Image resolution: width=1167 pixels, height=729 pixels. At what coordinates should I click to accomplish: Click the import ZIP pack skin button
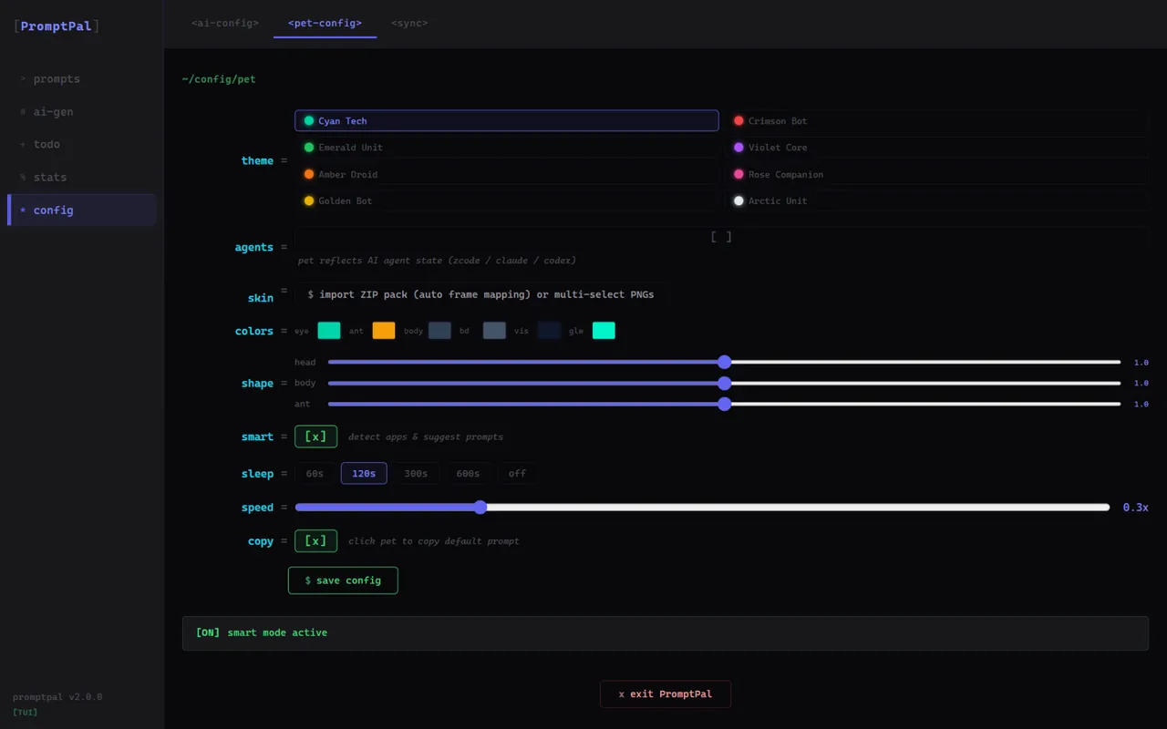click(480, 294)
